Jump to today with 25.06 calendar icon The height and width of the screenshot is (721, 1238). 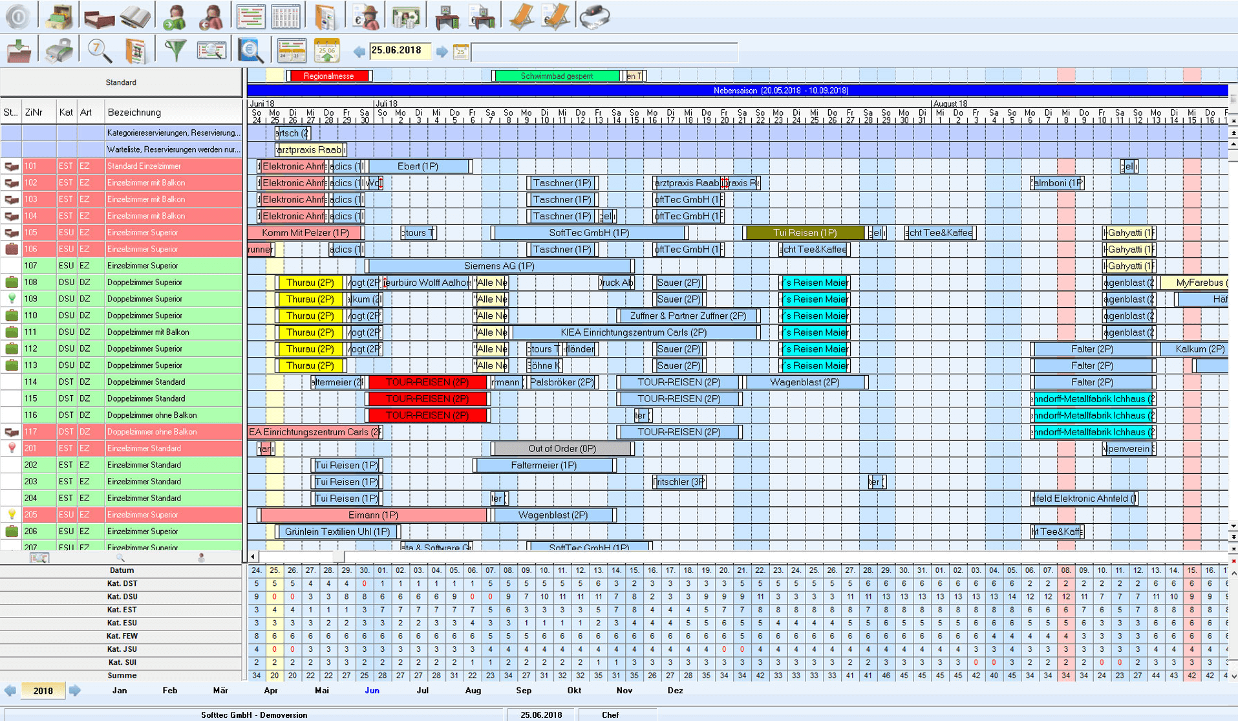tap(327, 51)
